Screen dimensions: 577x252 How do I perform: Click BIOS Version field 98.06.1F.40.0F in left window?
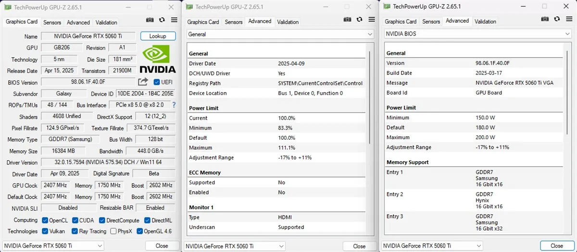88,82
